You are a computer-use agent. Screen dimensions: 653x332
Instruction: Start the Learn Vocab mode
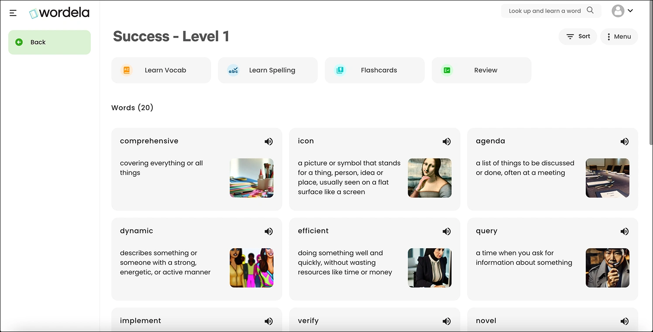point(161,70)
